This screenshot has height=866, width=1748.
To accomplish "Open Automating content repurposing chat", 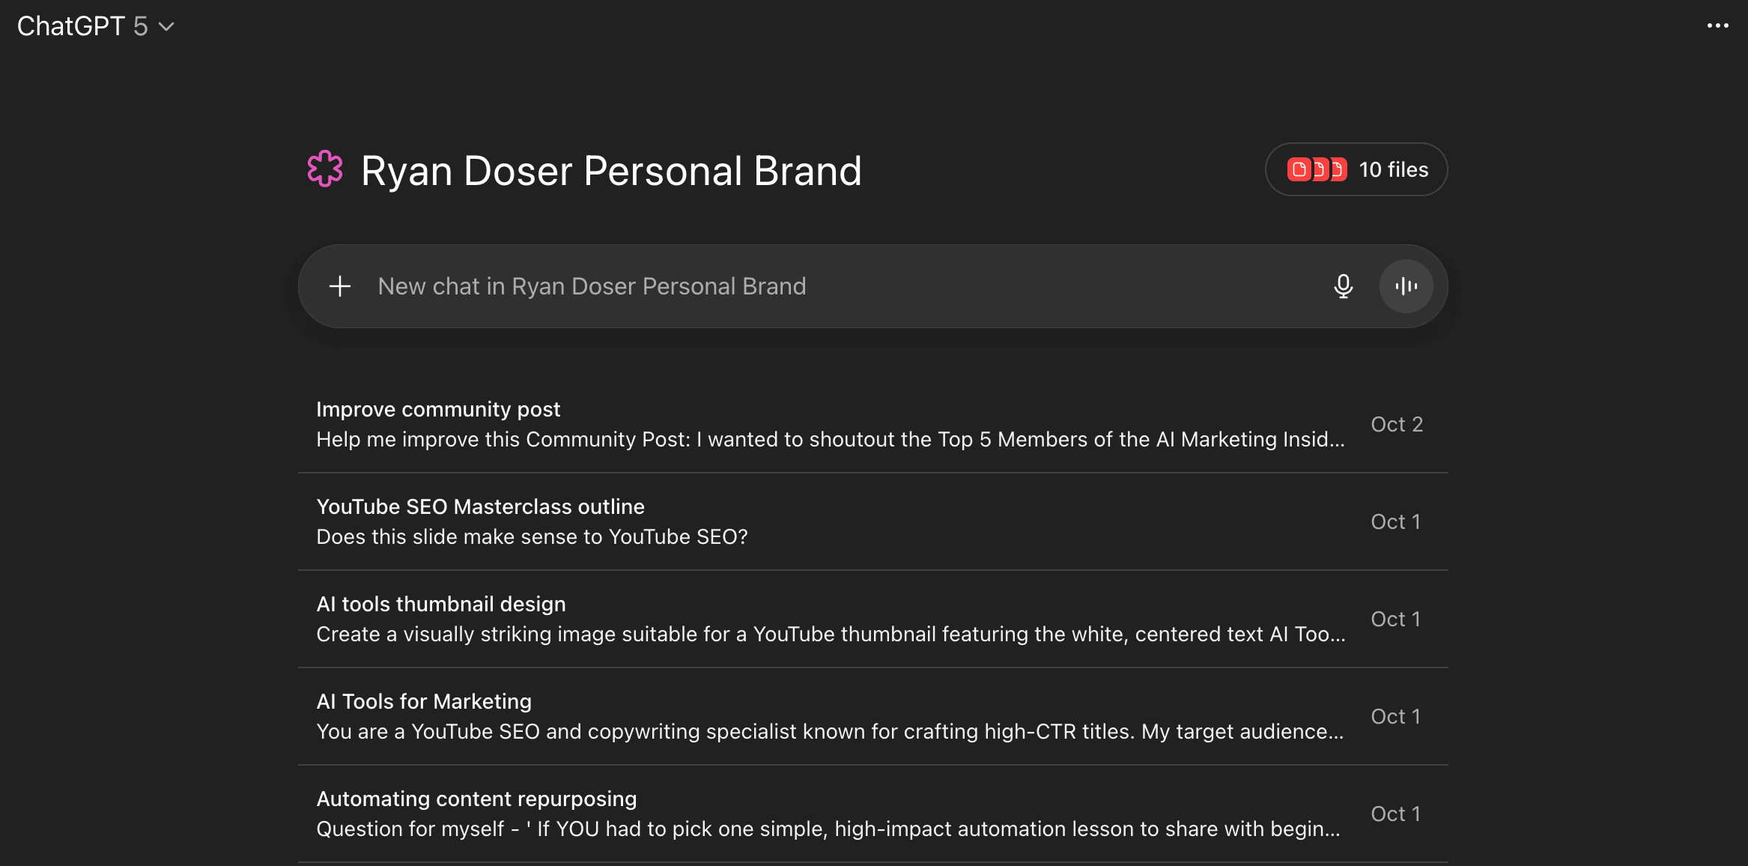I will pyautogui.click(x=476, y=799).
